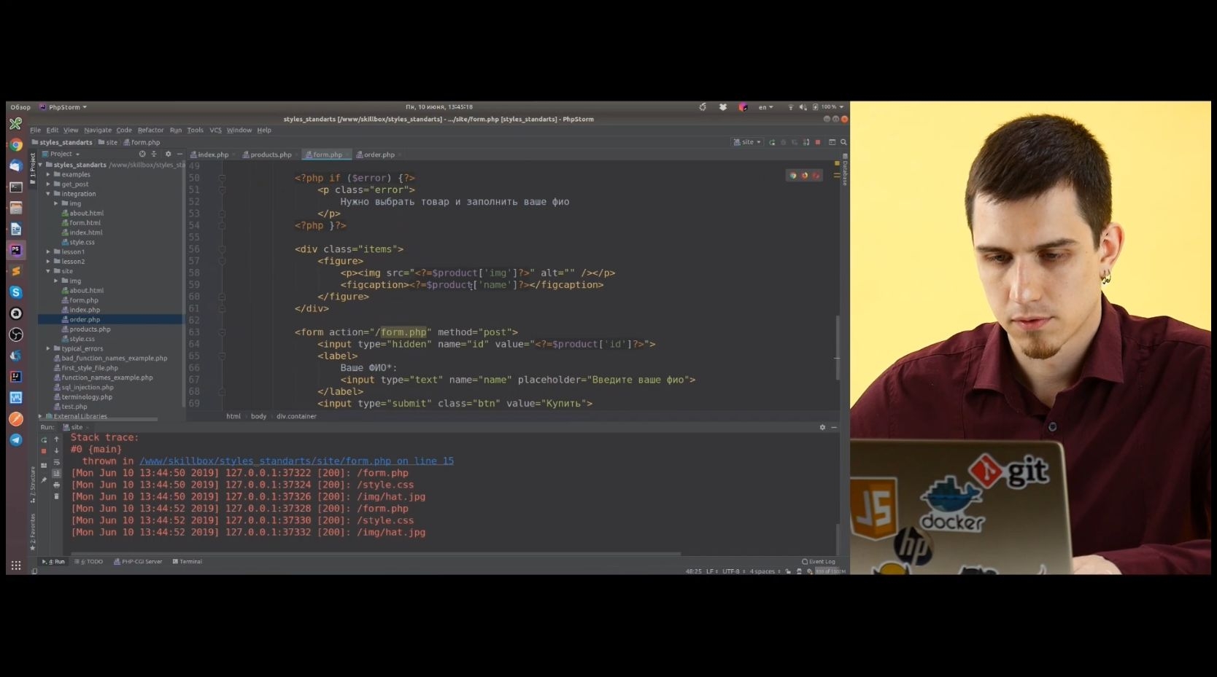
Task: Toggle scroll to end in Run console
Action: point(56,474)
